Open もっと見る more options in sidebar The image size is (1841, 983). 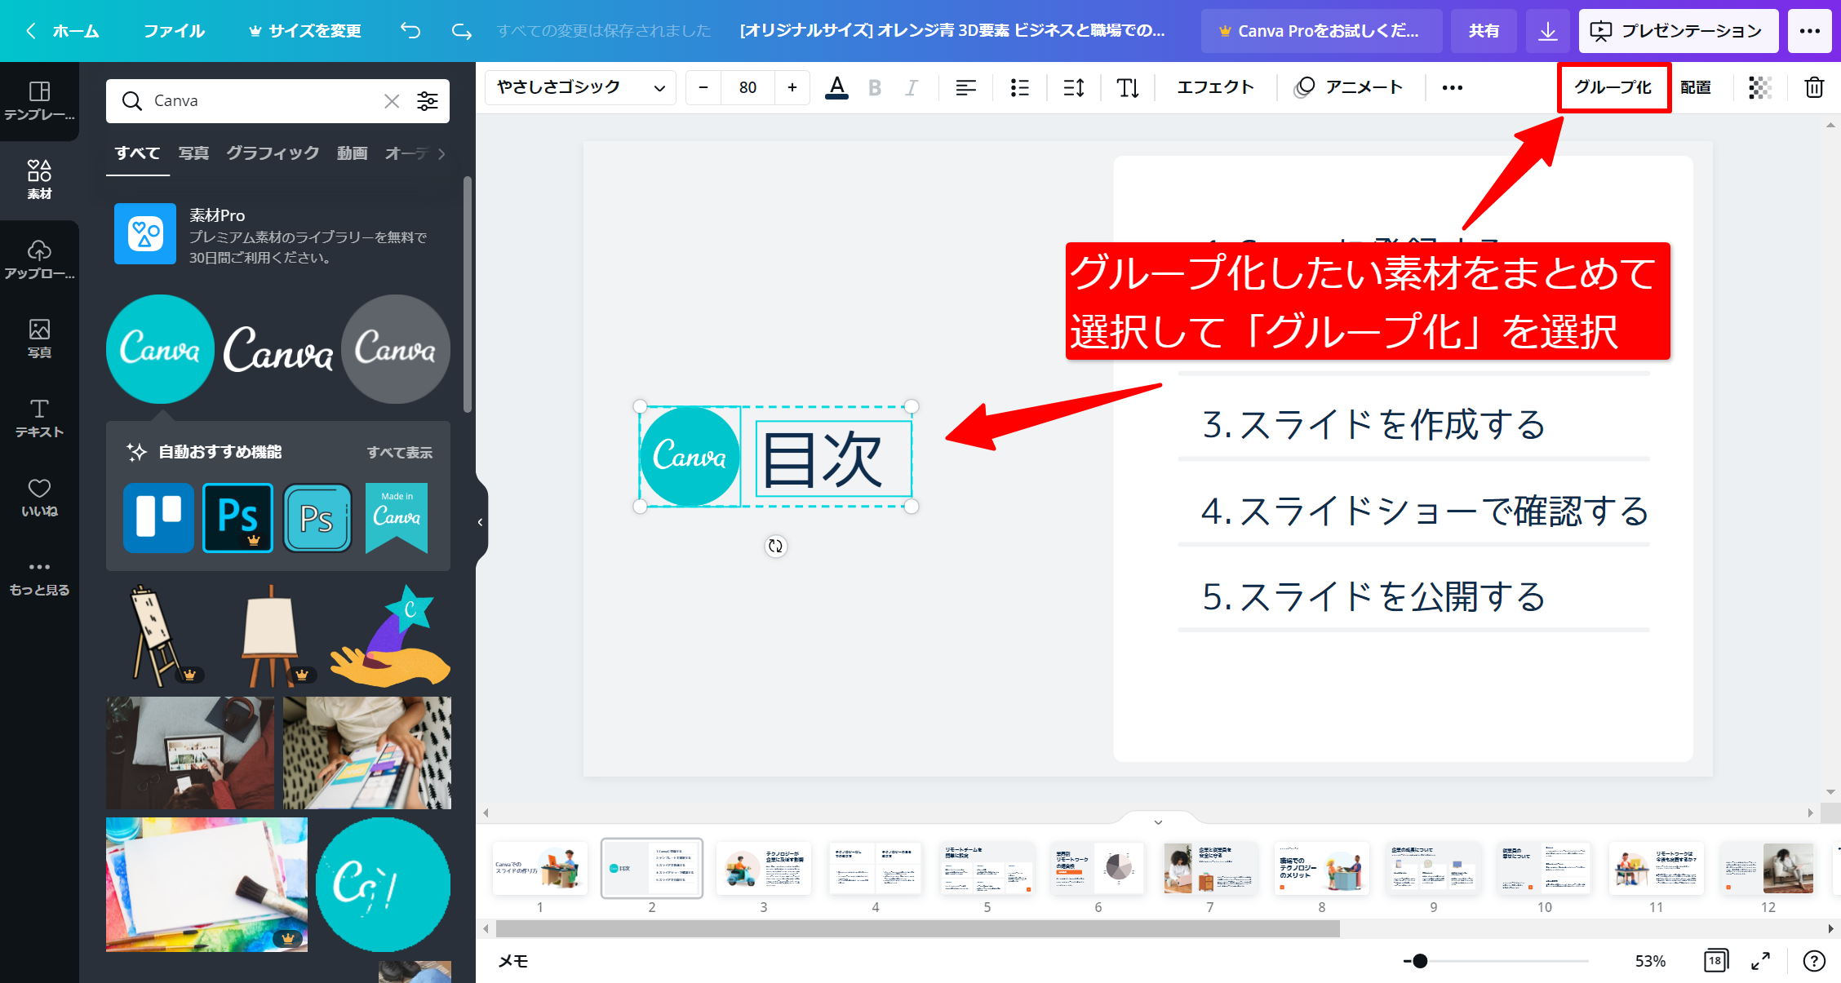39,578
